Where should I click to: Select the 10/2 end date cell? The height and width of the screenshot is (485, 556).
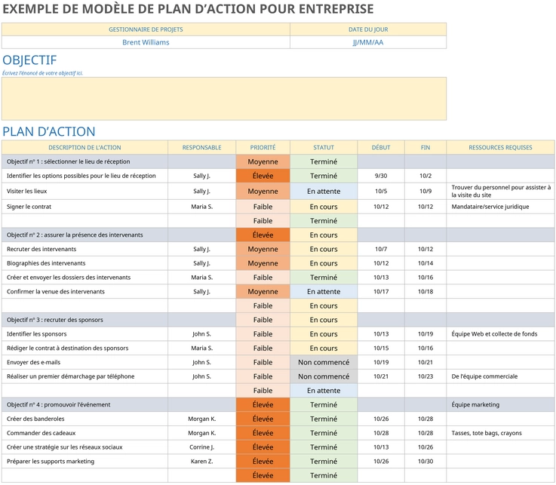[x=425, y=176]
